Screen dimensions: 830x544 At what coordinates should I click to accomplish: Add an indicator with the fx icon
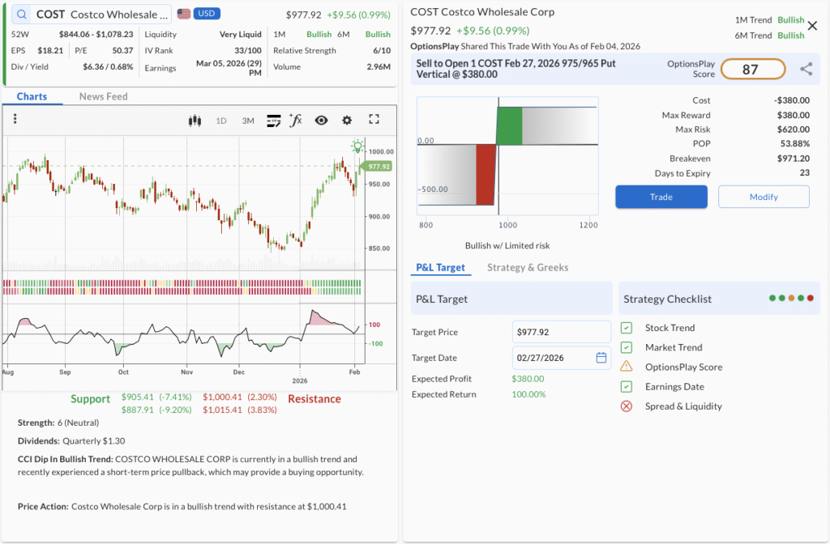[296, 121]
